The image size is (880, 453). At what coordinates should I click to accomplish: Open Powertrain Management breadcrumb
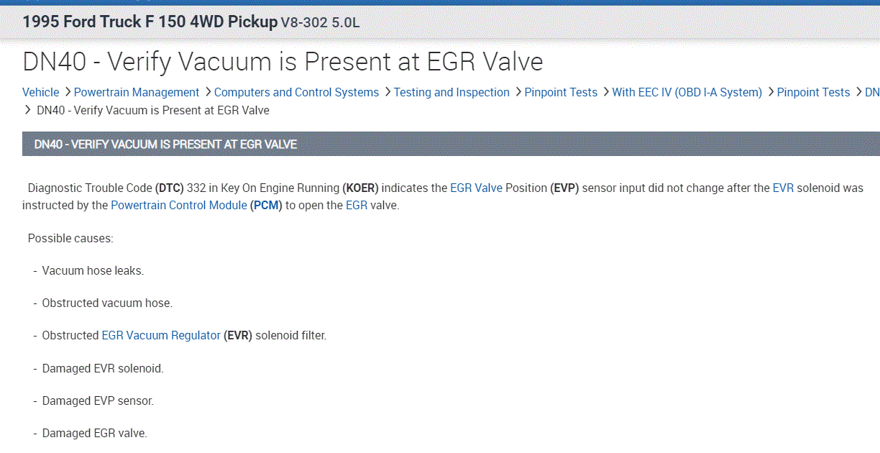pos(137,92)
